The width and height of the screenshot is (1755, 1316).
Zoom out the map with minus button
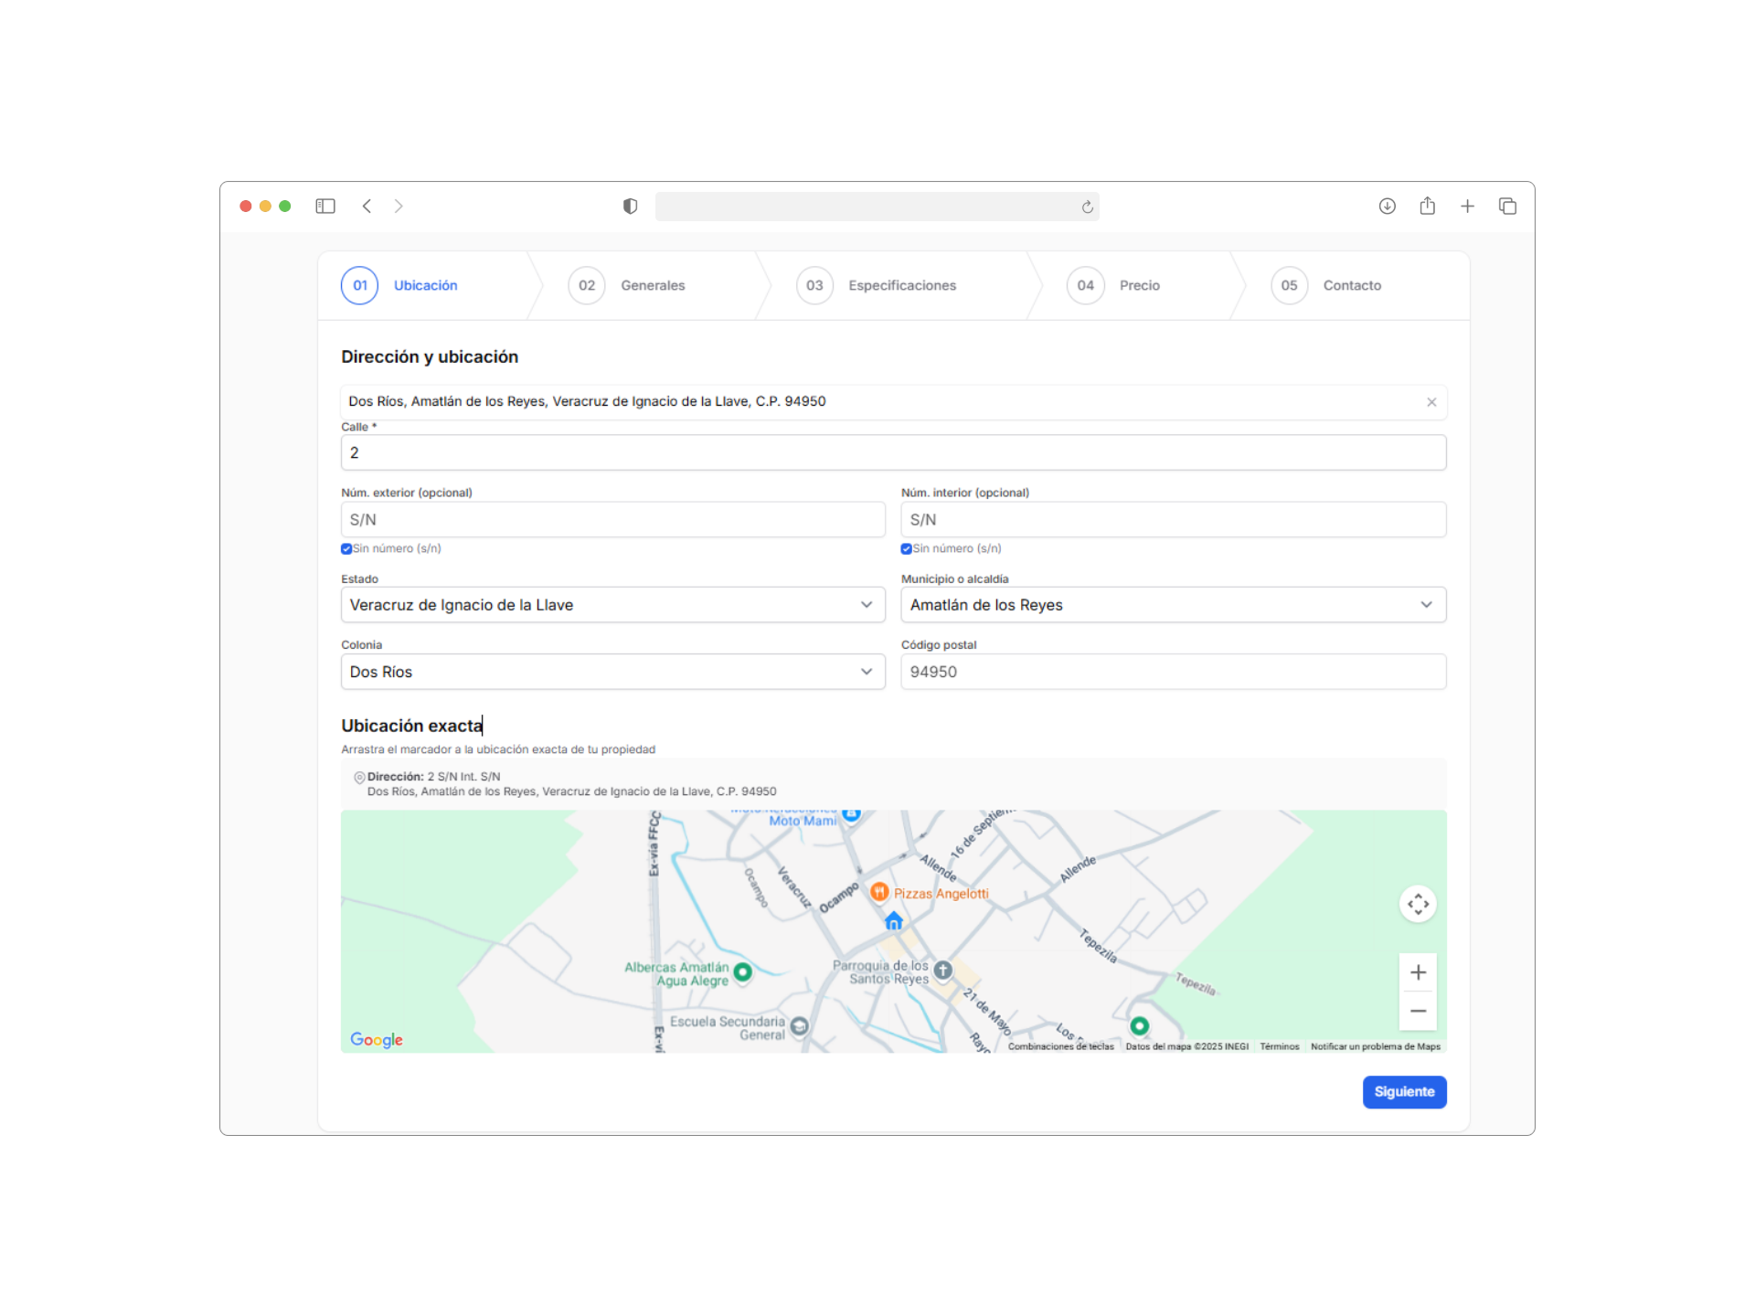(x=1418, y=1011)
